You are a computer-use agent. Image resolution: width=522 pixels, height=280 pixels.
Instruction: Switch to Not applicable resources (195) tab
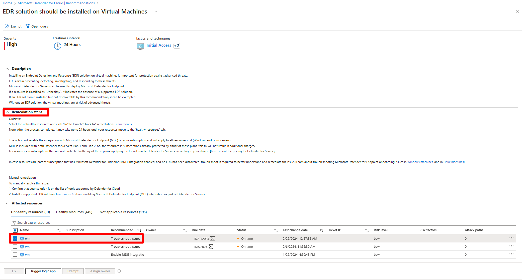click(x=123, y=212)
